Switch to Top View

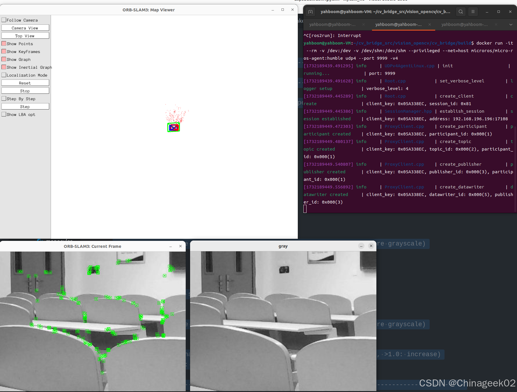coord(25,36)
